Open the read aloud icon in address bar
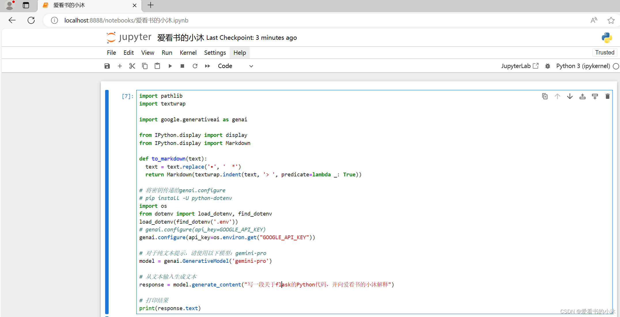620x317 pixels. click(x=594, y=20)
